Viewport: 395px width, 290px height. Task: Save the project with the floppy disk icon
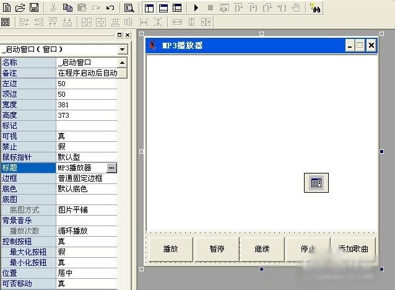tap(34, 7)
